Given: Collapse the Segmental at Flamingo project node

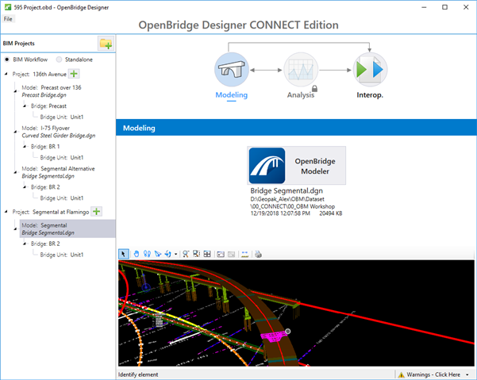Looking at the screenshot, I should click(6, 212).
